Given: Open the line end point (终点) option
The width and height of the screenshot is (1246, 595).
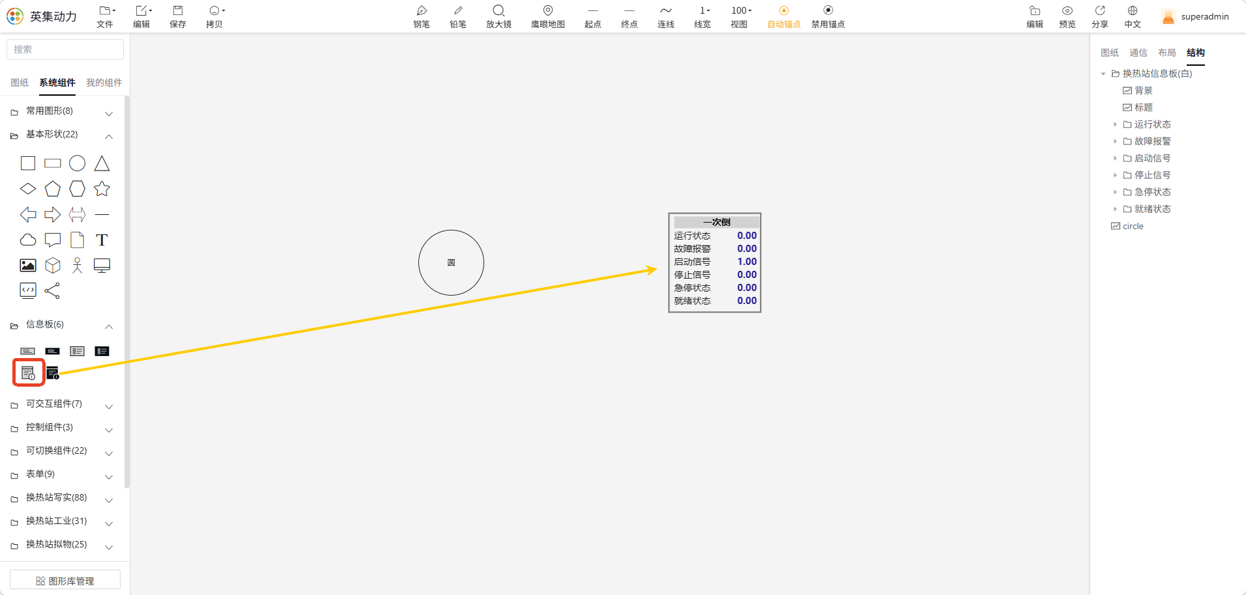Looking at the screenshot, I should (630, 17).
